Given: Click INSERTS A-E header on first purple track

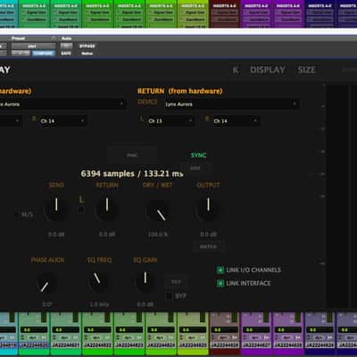Looking at the screenshot, I should point(256,5).
